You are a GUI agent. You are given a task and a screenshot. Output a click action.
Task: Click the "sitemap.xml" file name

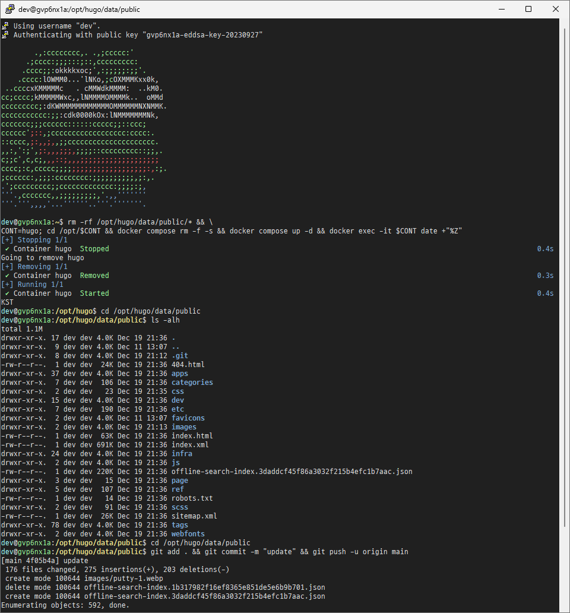[x=196, y=516]
